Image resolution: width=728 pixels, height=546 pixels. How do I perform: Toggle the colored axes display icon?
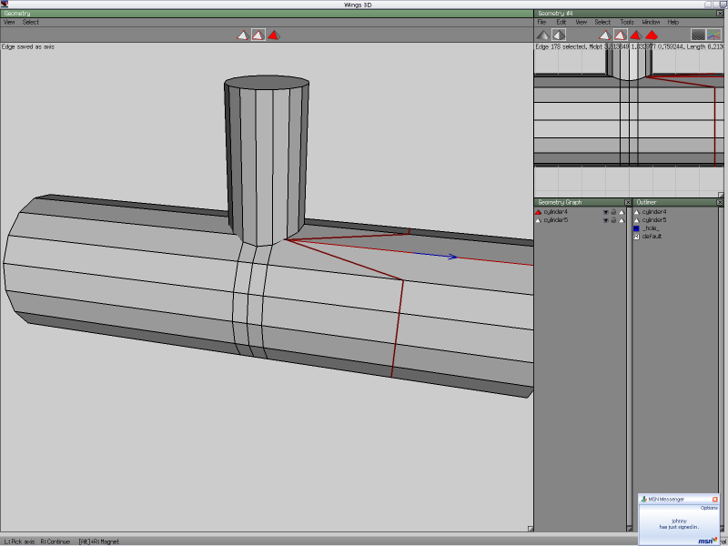point(713,35)
